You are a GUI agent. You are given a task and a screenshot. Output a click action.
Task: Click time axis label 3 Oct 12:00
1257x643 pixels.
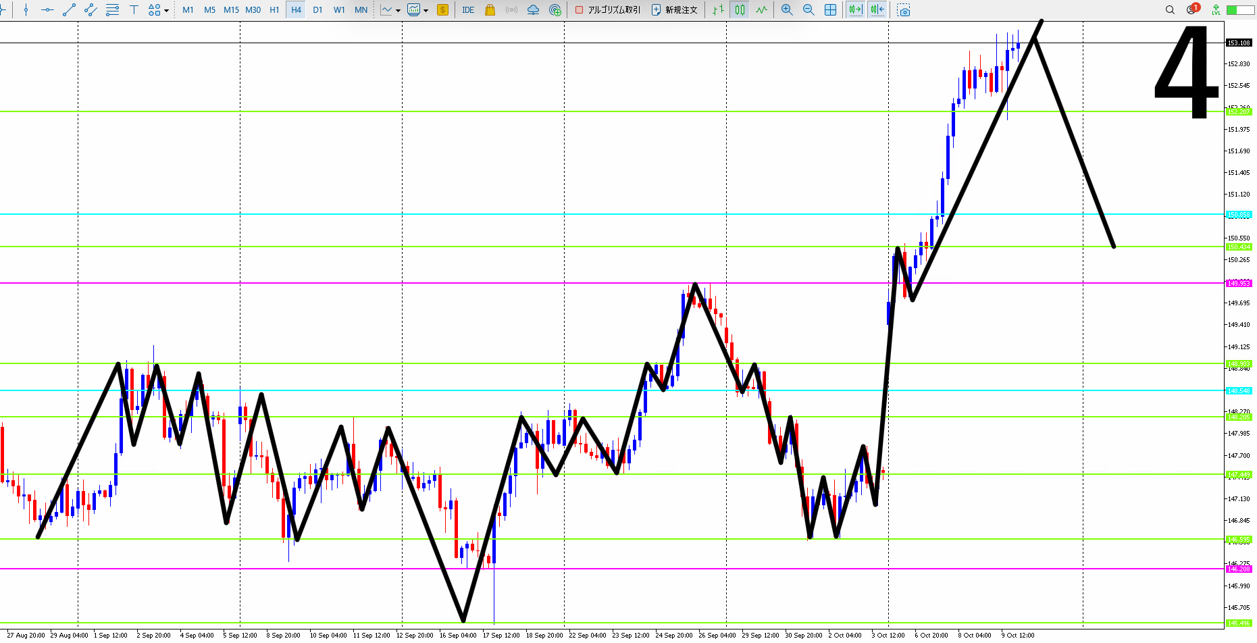point(888,635)
